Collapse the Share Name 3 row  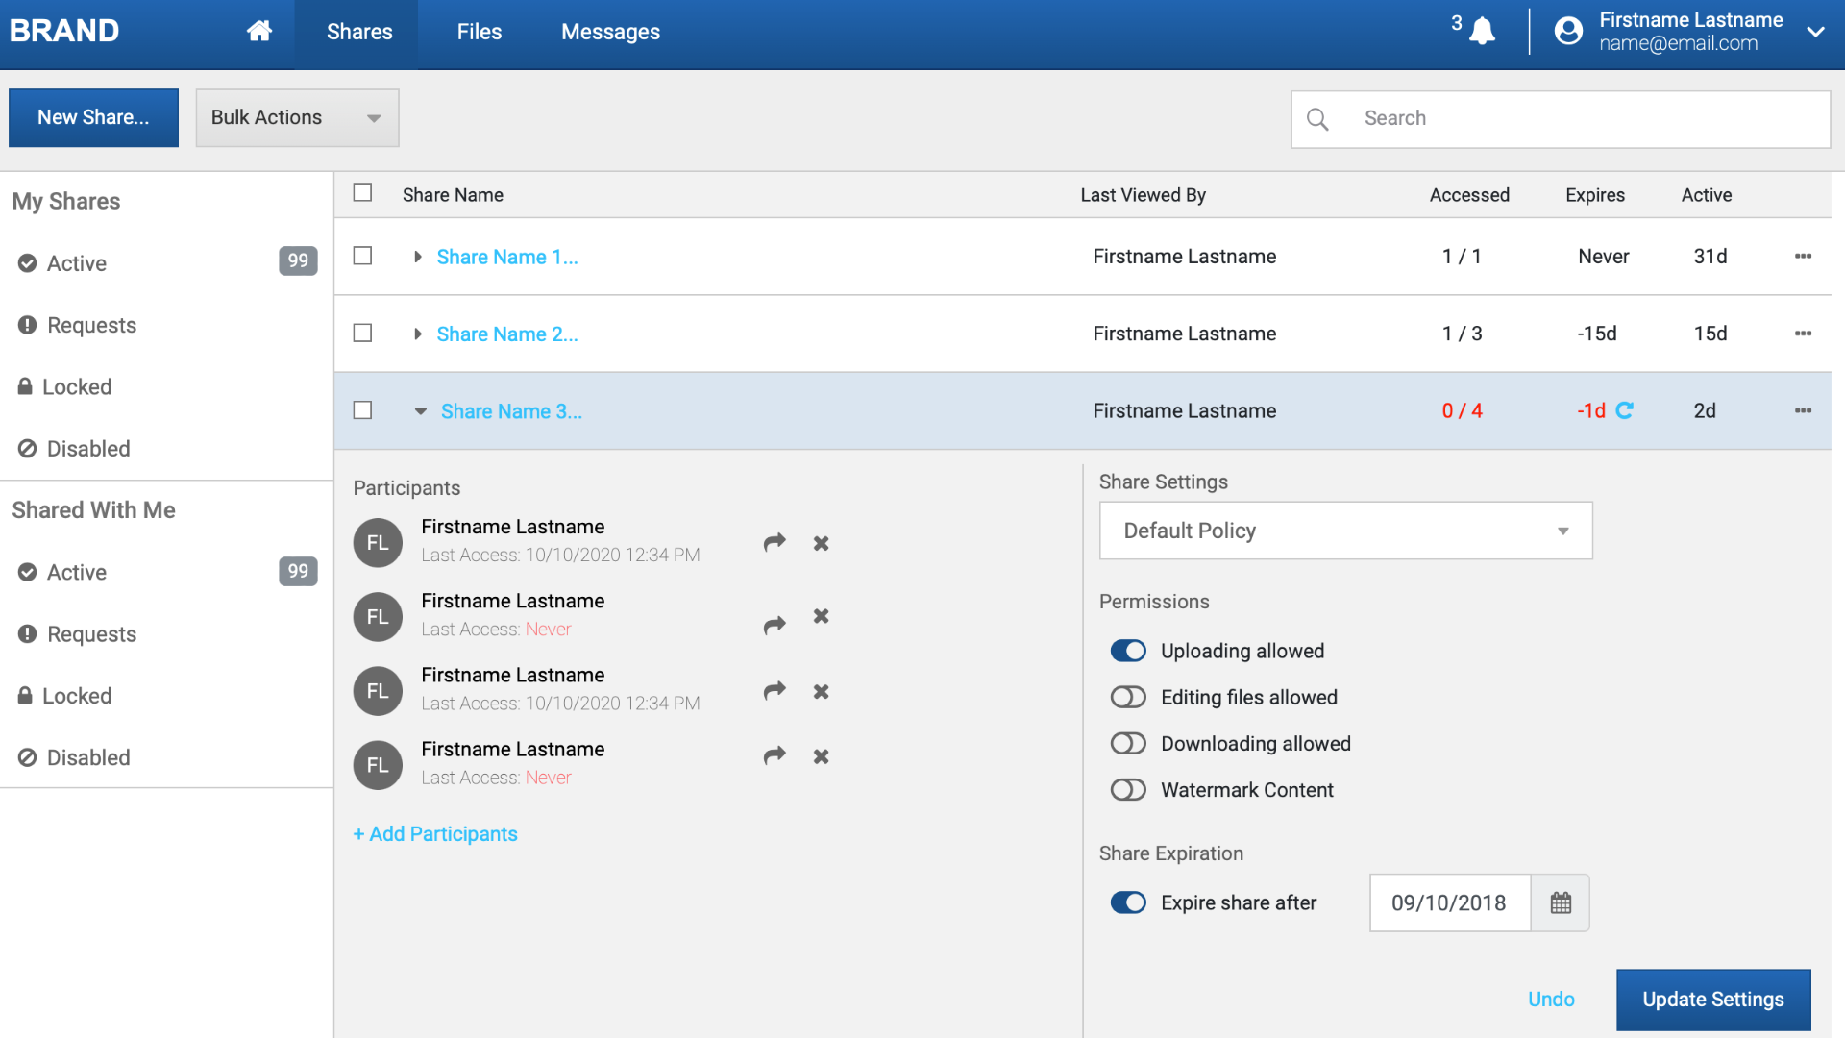(x=420, y=411)
